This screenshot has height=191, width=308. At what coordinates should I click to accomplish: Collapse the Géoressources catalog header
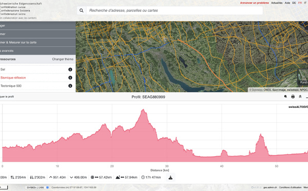click(x=8, y=59)
